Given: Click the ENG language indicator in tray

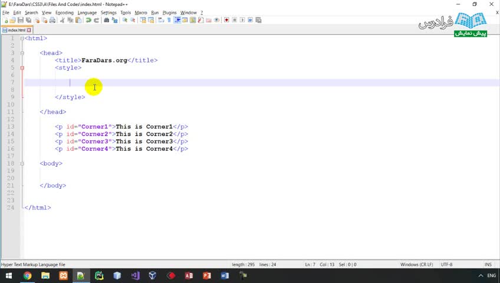Looking at the screenshot, I should tap(491, 276).
